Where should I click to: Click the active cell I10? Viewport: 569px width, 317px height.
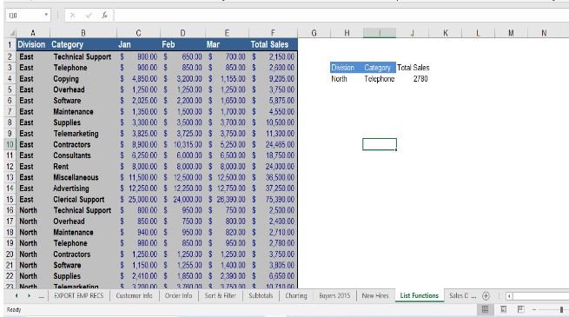click(380, 144)
